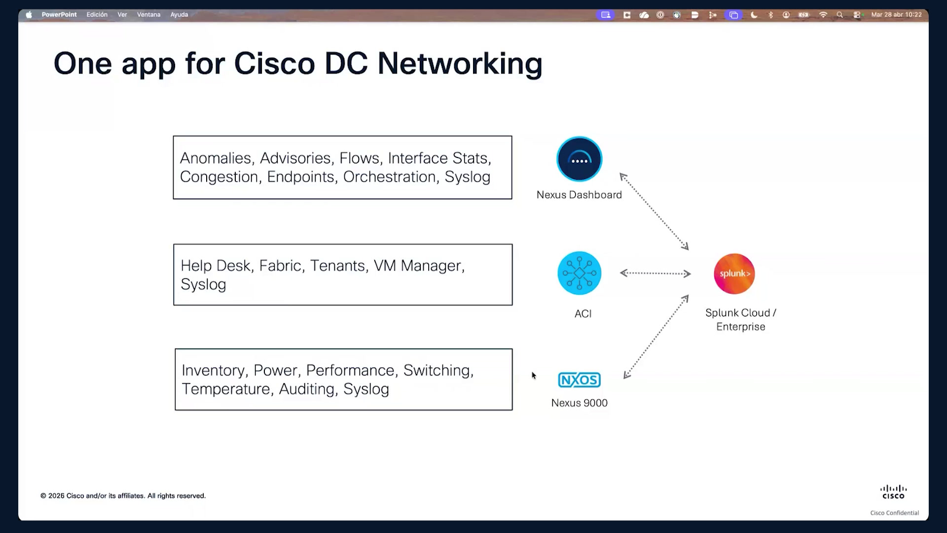This screenshot has height=533, width=947.
Task: Open the Ayuda menu
Action: pyautogui.click(x=179, y=15)
